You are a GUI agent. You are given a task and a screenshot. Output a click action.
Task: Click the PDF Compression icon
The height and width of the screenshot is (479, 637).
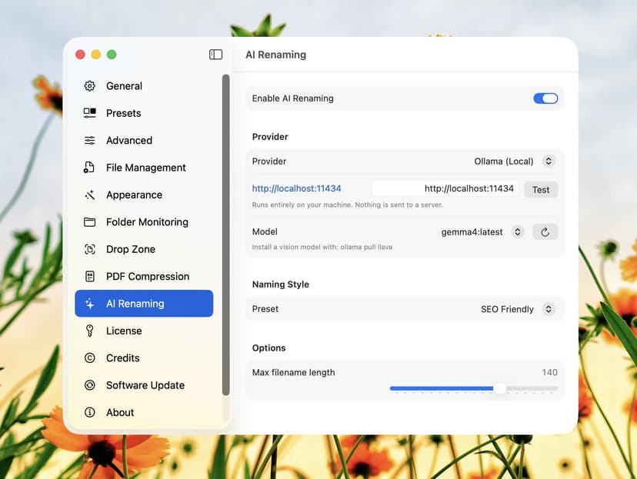click(x=90, y=277)
